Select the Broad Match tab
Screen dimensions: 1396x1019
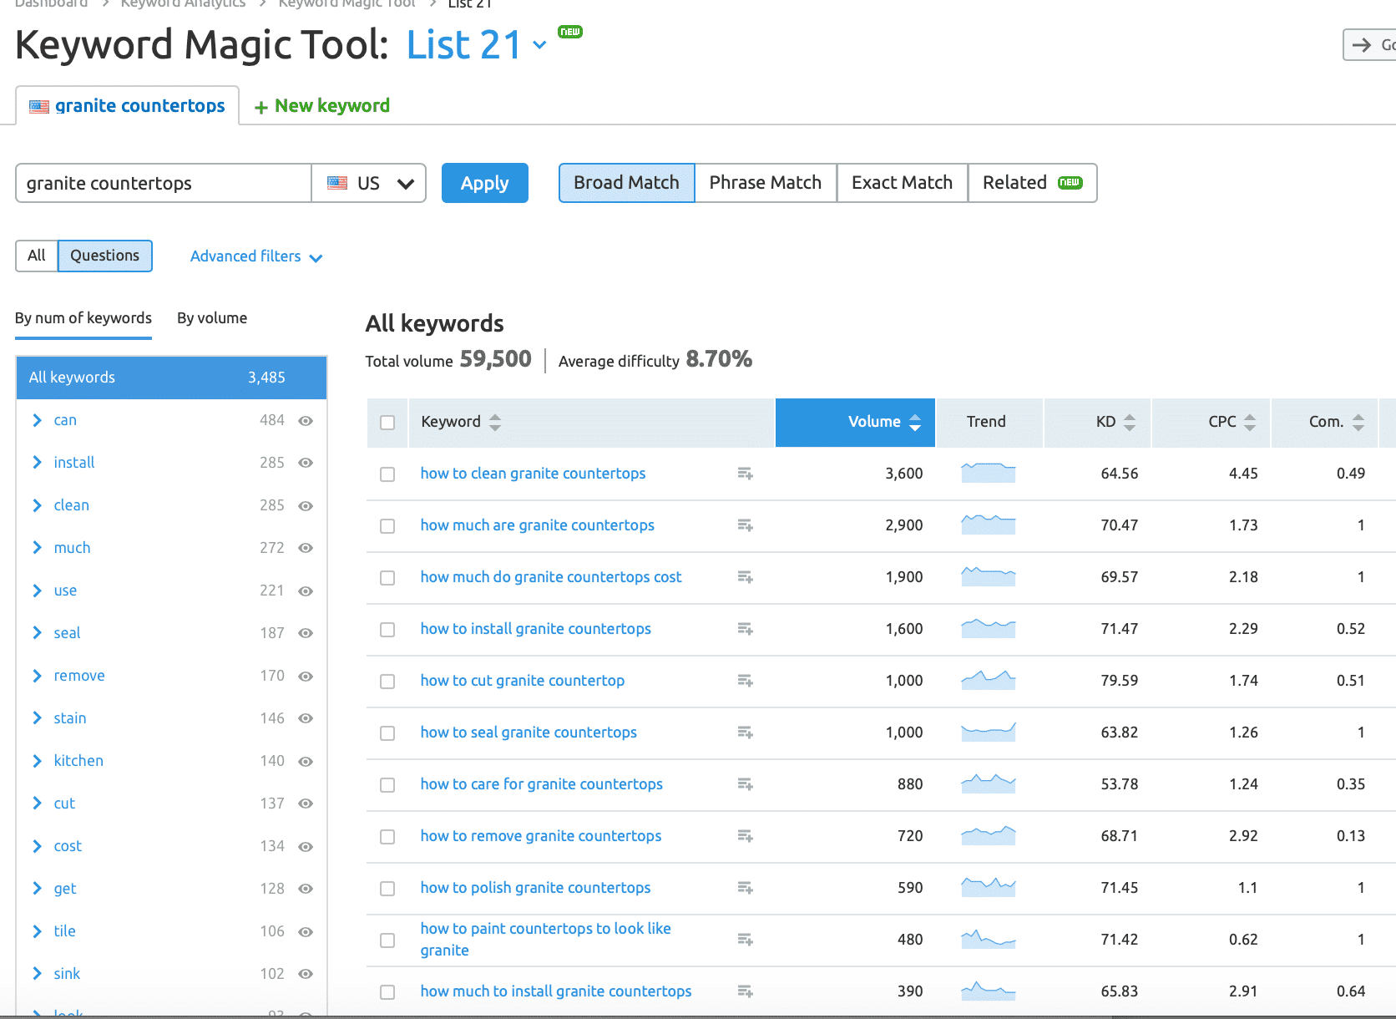coord(626,183)
